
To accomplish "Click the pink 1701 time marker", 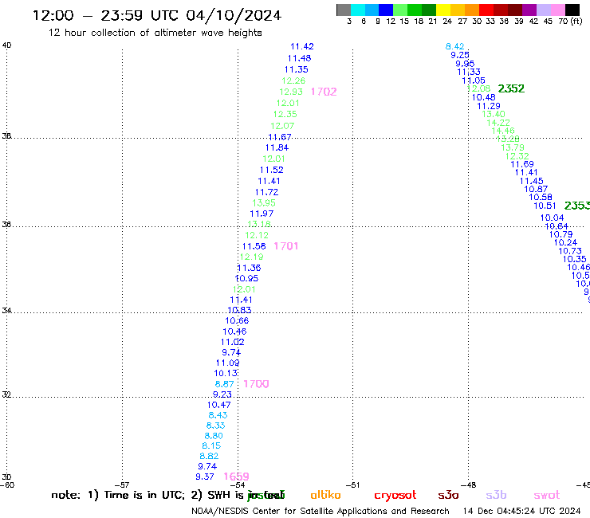I will click(x=286, y=246).
